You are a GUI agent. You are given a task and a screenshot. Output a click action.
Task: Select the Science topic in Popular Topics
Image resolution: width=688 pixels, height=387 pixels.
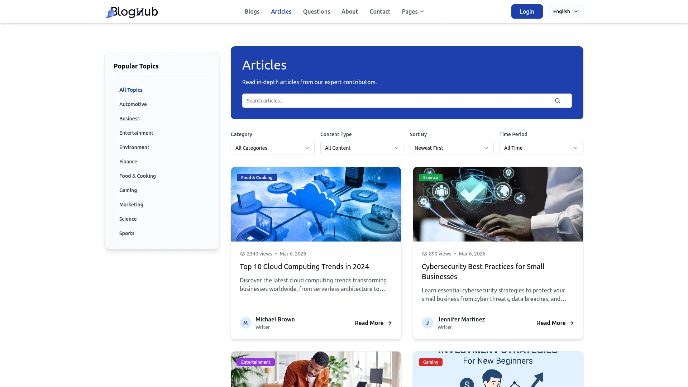[x=128, y=219]
